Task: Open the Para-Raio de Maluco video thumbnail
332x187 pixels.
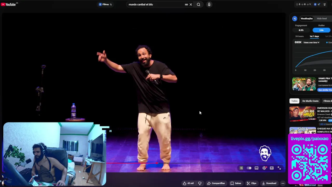Action: click(303, 114)
